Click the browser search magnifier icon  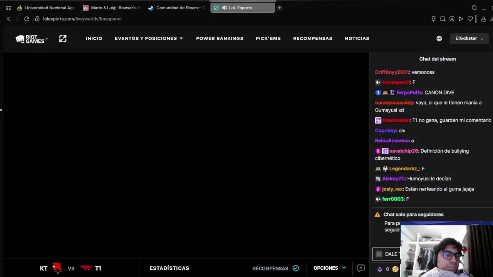click(x=475, y=8)
